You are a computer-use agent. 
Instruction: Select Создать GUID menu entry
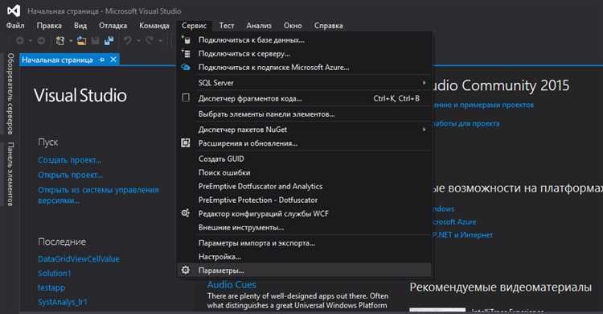pyautogui.click(x=305, y=159)
